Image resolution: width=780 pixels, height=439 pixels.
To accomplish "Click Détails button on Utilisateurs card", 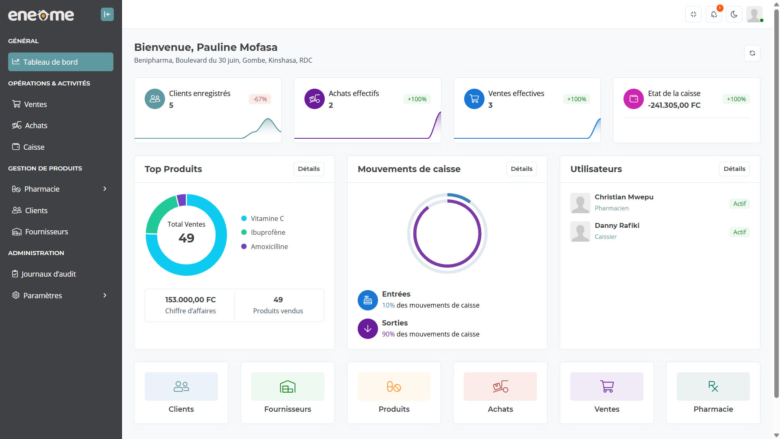I will [x=734, y=169].
